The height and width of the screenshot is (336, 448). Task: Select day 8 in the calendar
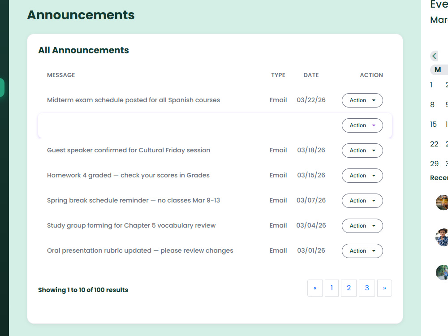click(432, 104)
